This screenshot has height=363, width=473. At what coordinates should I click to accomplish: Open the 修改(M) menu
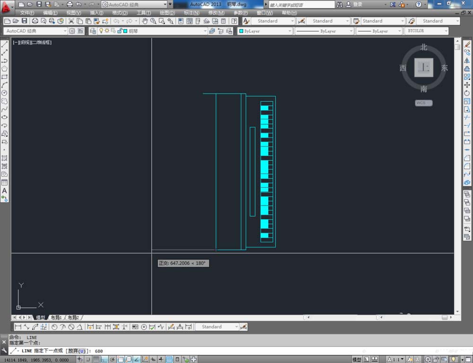click(216, 13)
